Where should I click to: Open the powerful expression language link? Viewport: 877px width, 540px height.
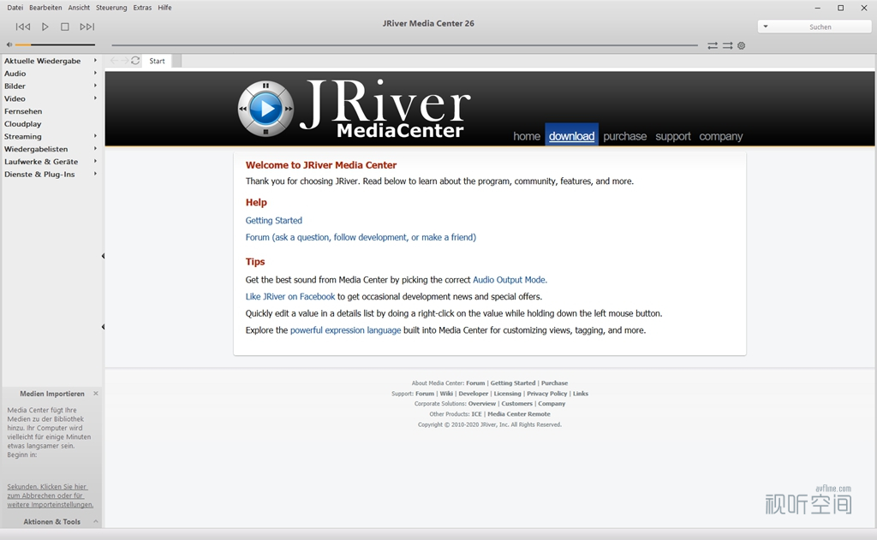346,330
